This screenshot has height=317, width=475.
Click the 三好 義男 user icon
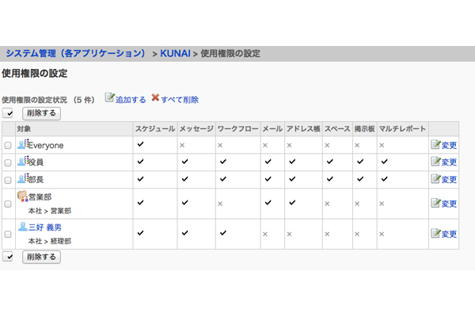point(21,227)
